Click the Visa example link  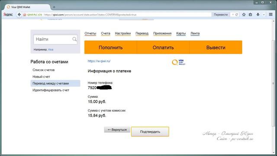[51, 49]
